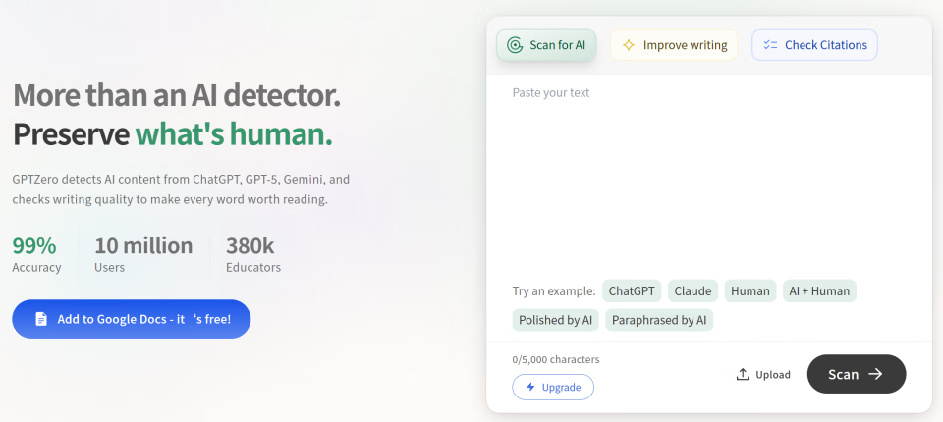This screenshot has height=422, width=943.
Task: Try the ChatGPT example text
Action: [632, 290]
